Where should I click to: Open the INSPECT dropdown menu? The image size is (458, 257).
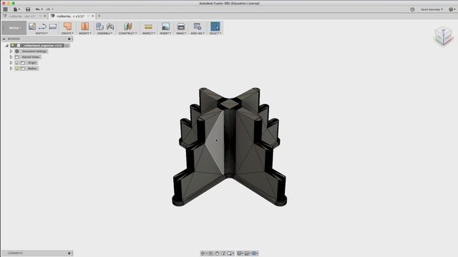(x=148, y=34)
